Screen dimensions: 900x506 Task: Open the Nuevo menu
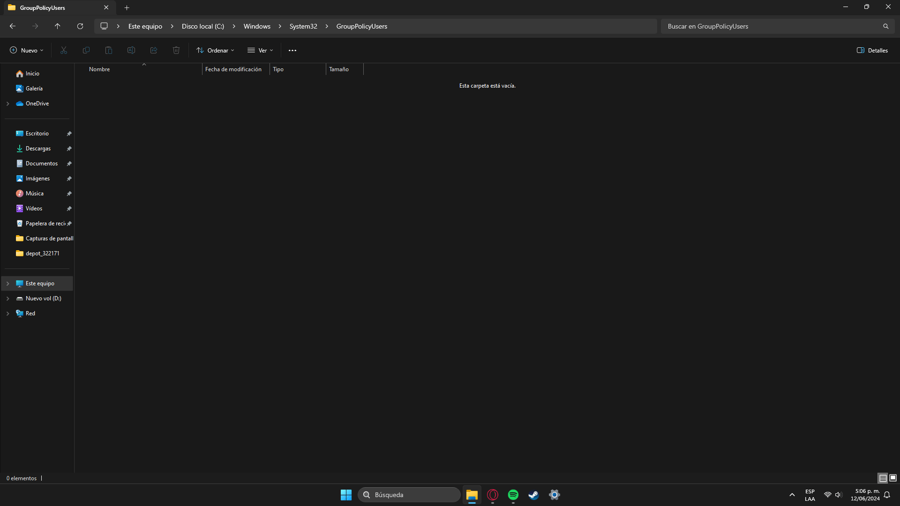pyautogui.click(x=27, y=51)
